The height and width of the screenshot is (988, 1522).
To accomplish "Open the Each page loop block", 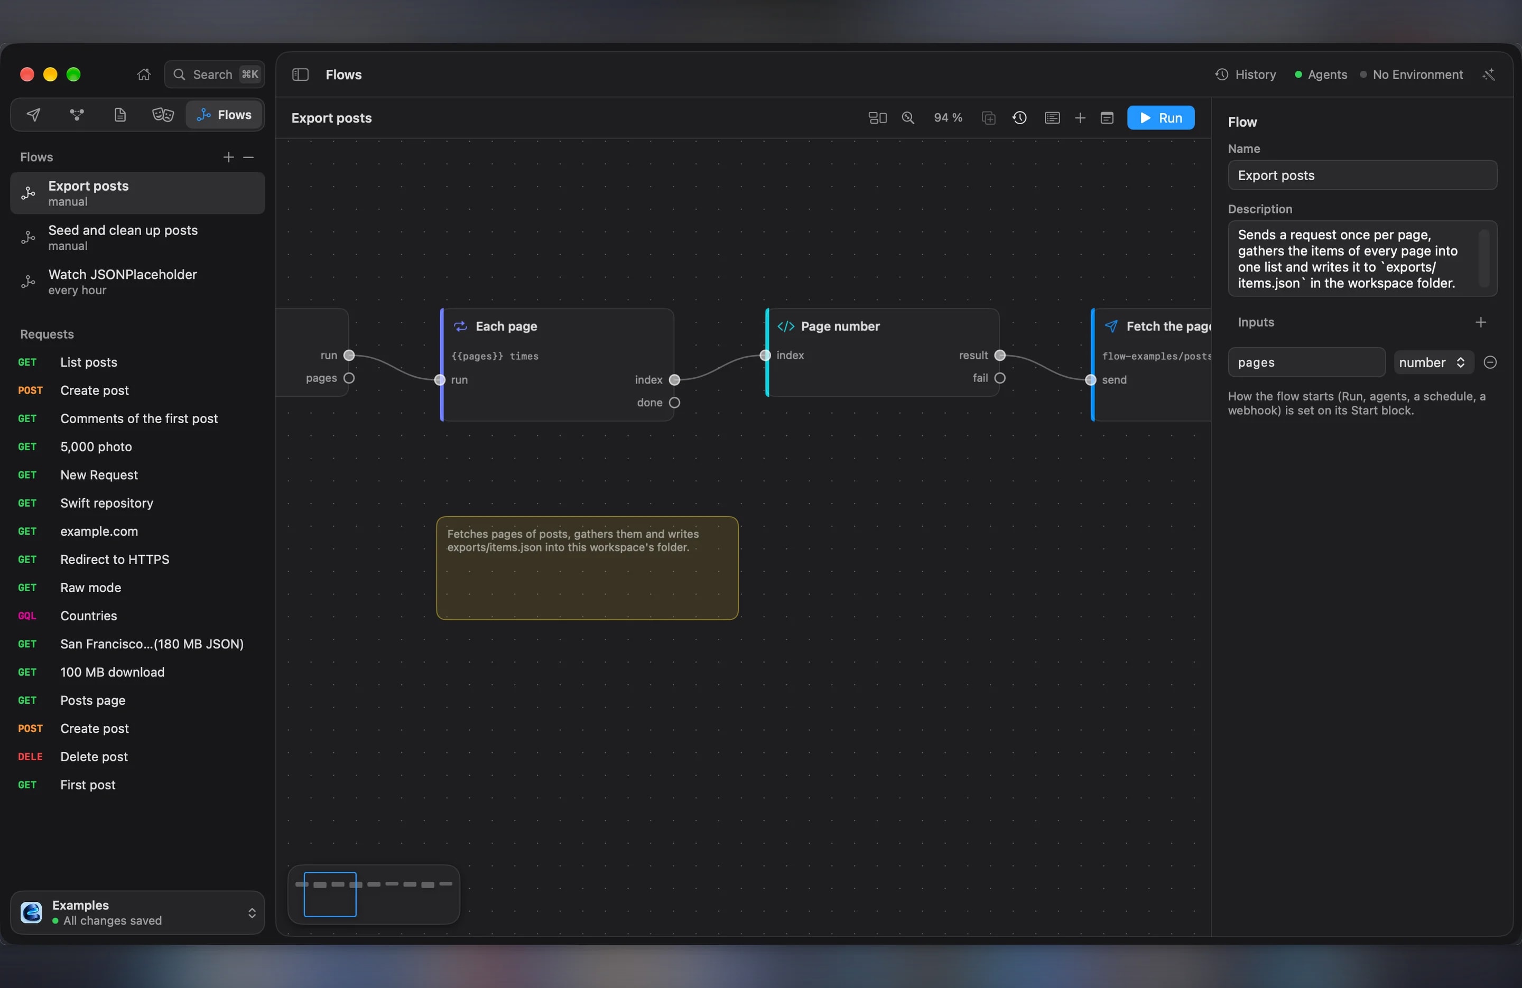I will [558, 365].
